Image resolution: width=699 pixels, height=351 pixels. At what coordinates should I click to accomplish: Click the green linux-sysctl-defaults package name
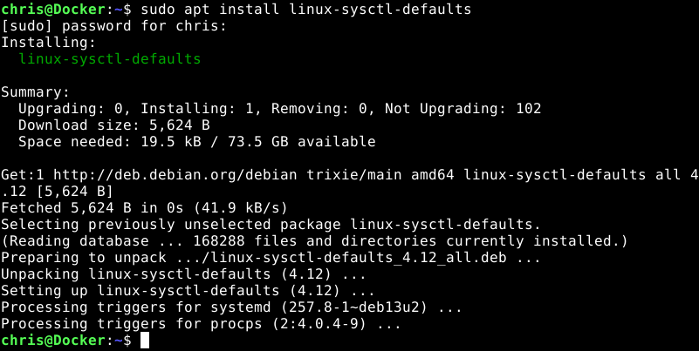pos(109,59)
